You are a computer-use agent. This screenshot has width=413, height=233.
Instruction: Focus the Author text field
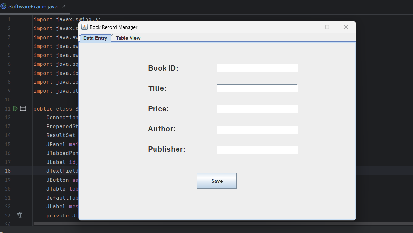click(257, 129)
